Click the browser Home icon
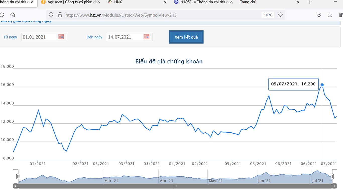Image resolution: width=343 pixels, height=193 pixels. (12, 15)
